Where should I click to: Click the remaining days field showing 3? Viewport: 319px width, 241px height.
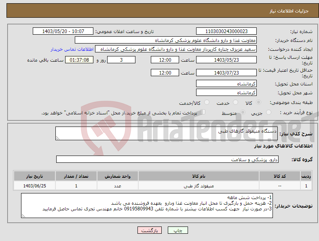[121, 60]
